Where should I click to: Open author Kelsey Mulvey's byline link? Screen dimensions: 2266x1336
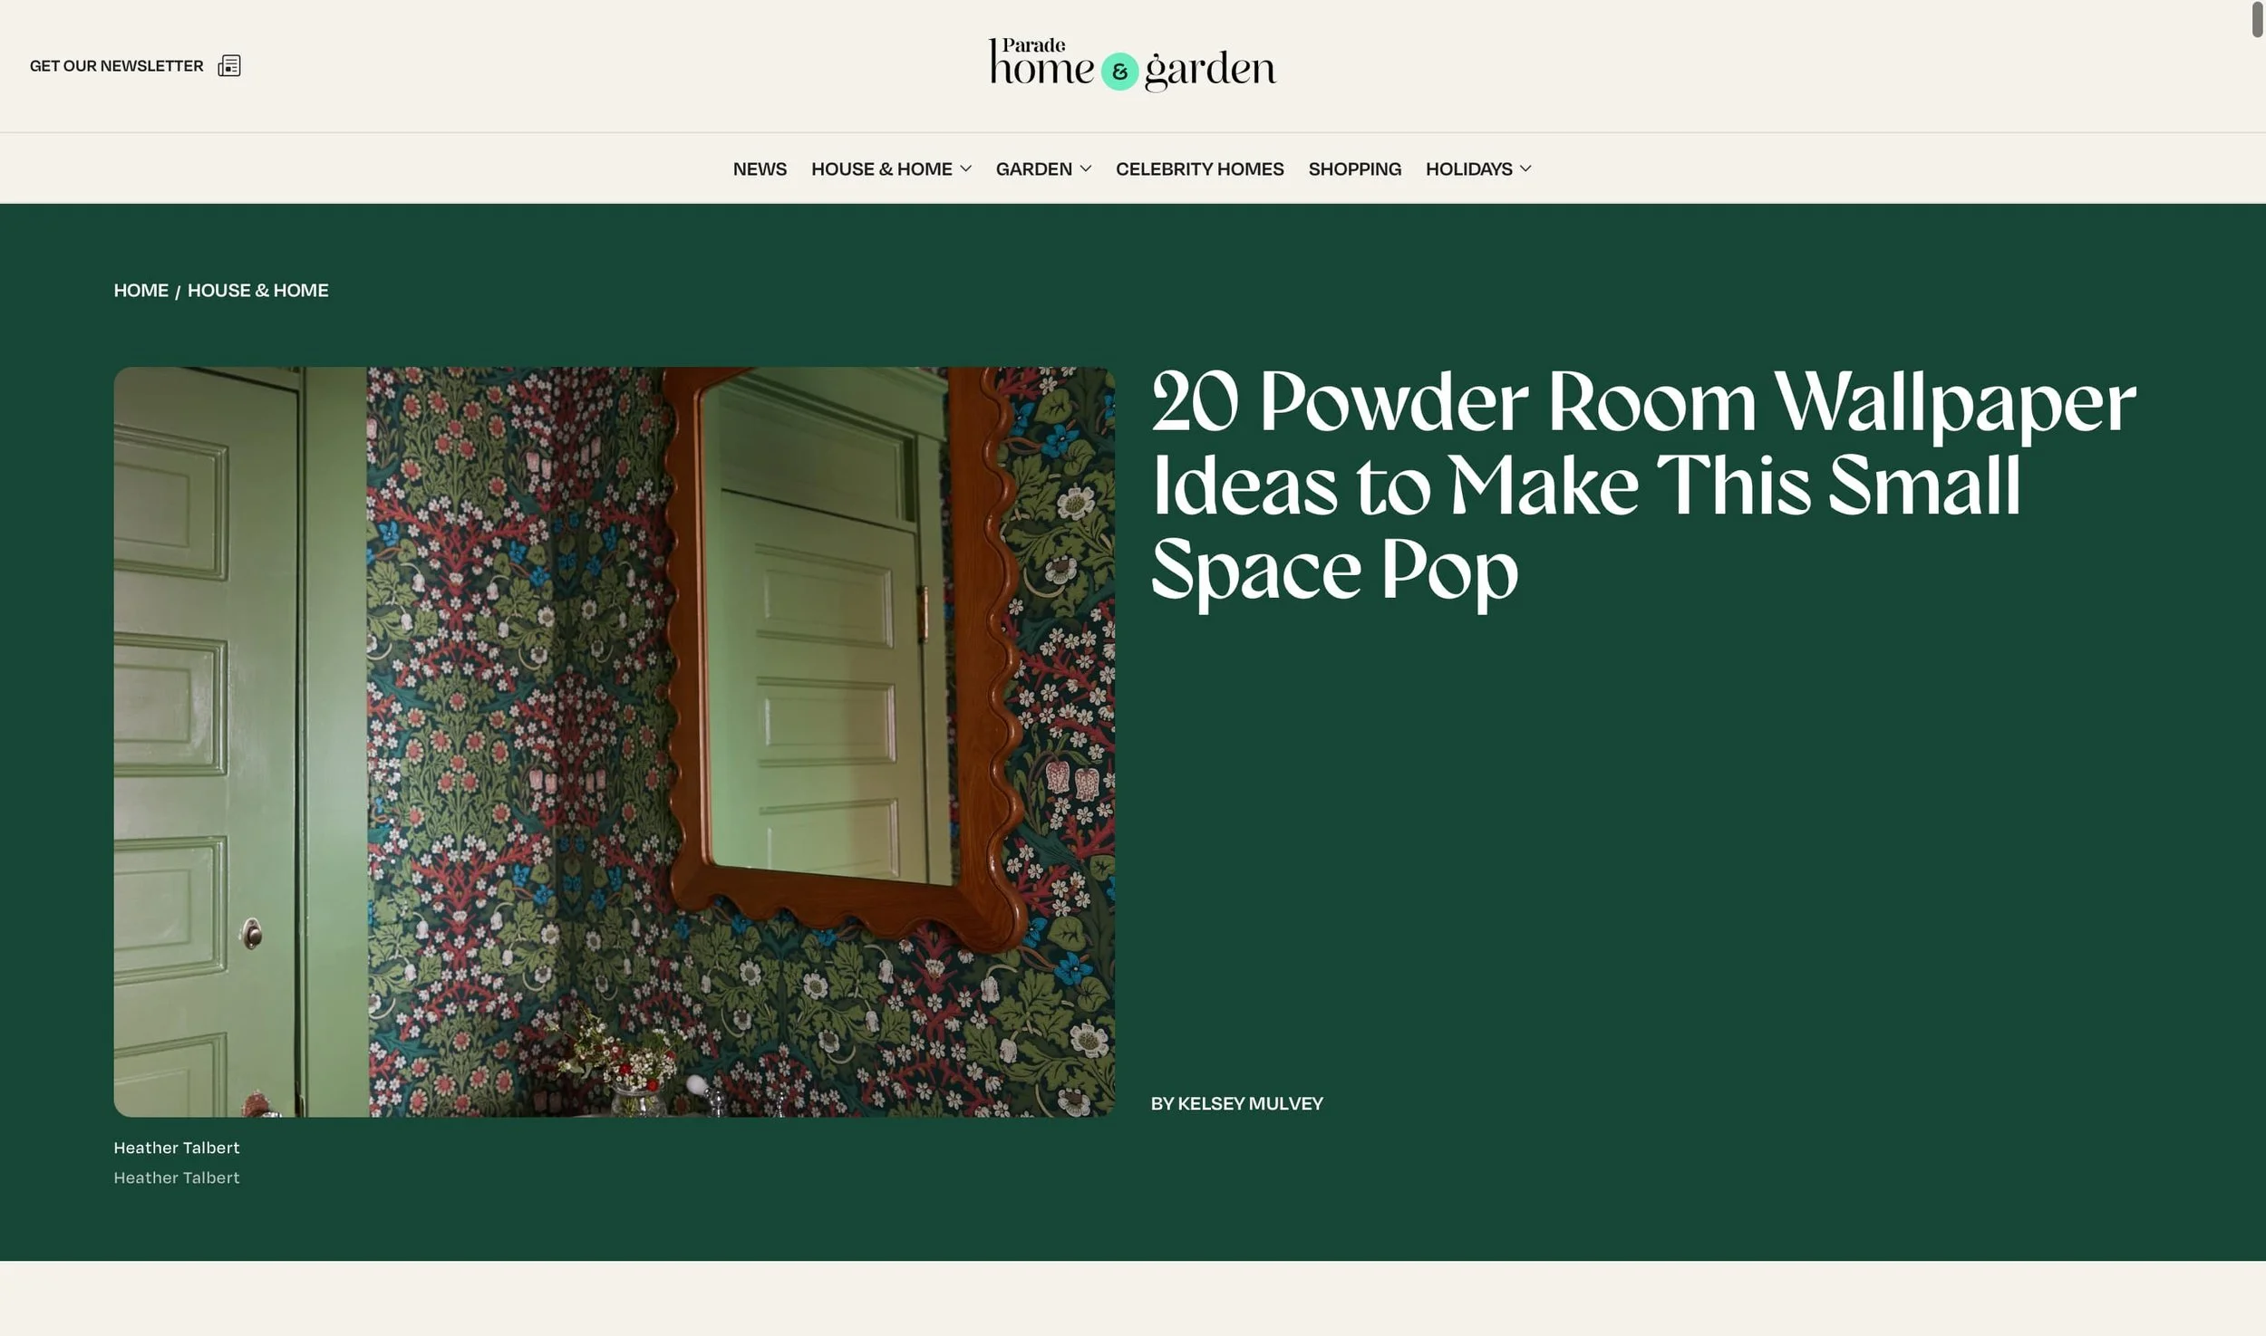[x=1249, y=1103]
